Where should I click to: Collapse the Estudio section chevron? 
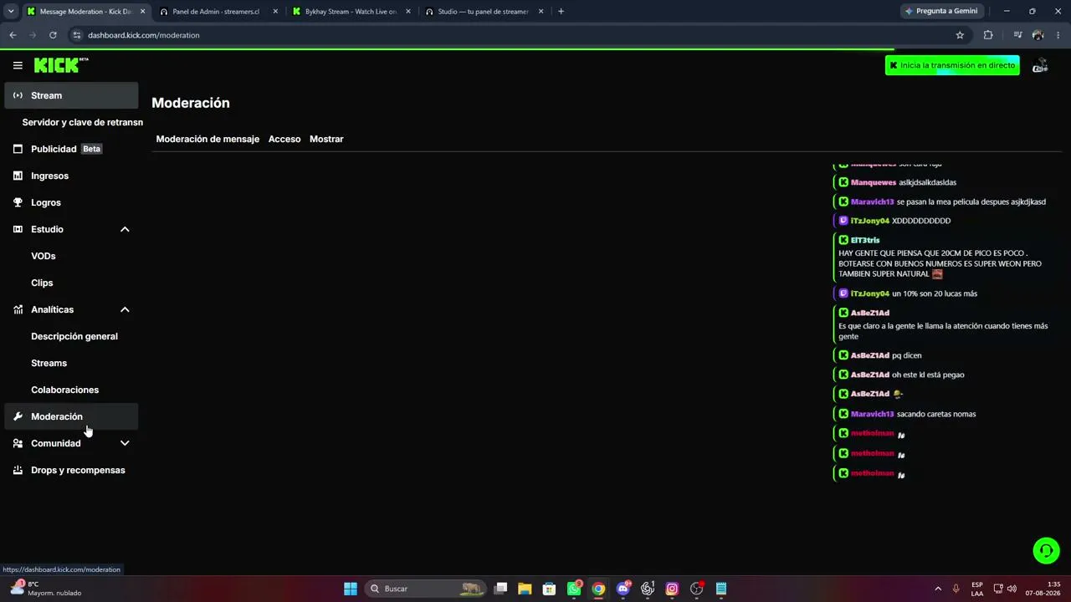click(125, 229)
